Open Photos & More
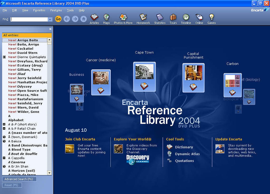Viewport: 270px width, 194px height. tap(123, 19)
